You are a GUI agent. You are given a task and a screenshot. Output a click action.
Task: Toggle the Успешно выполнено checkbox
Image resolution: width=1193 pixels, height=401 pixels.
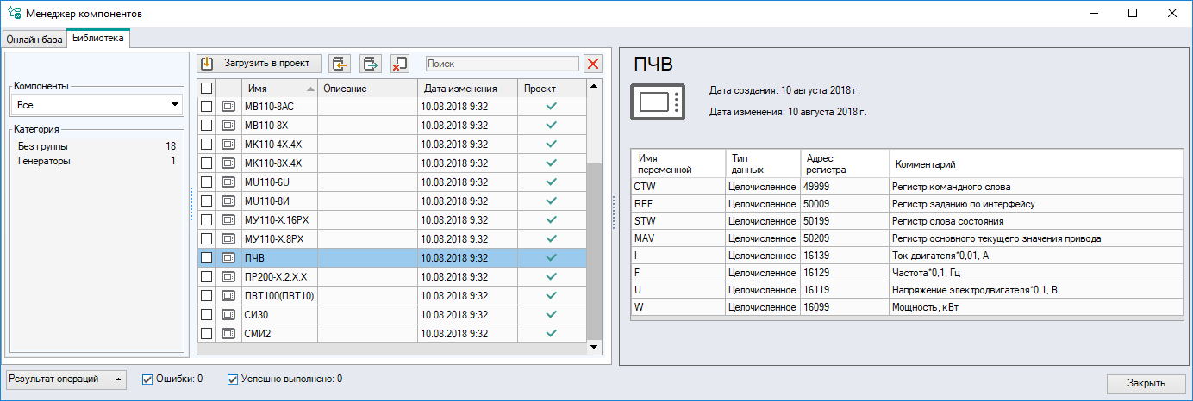click(233, 379)
